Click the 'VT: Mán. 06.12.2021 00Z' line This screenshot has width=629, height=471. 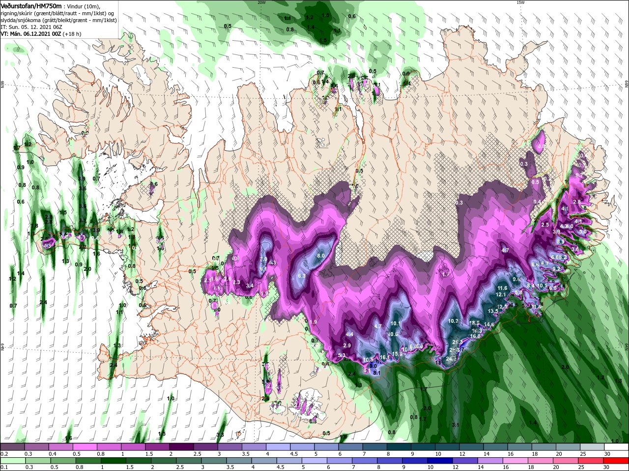[31, 34]
